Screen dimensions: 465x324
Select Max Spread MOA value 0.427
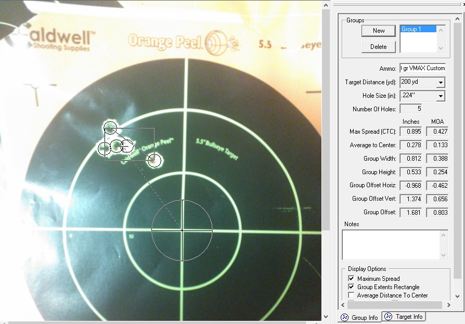(437, 132)
